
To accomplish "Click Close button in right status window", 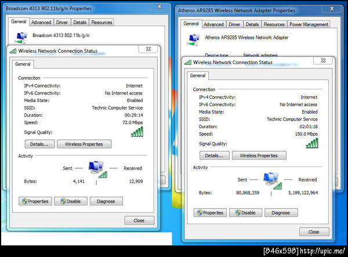I will coord(314,232).
